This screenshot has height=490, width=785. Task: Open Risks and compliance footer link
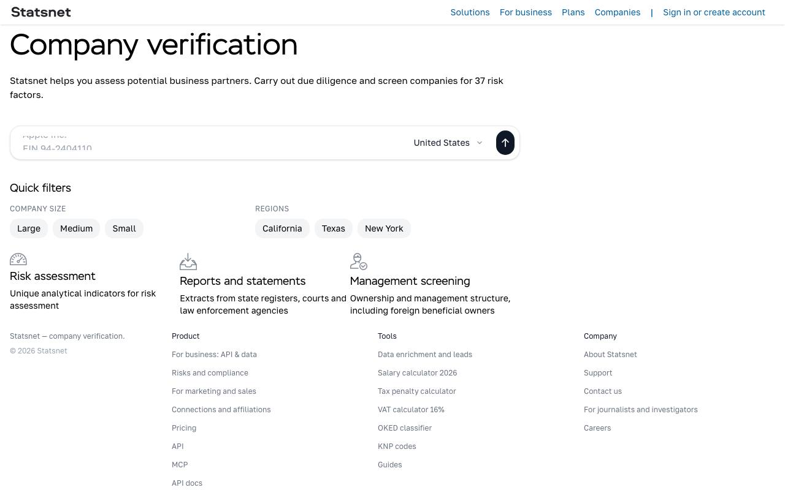(x=210, y=373)
